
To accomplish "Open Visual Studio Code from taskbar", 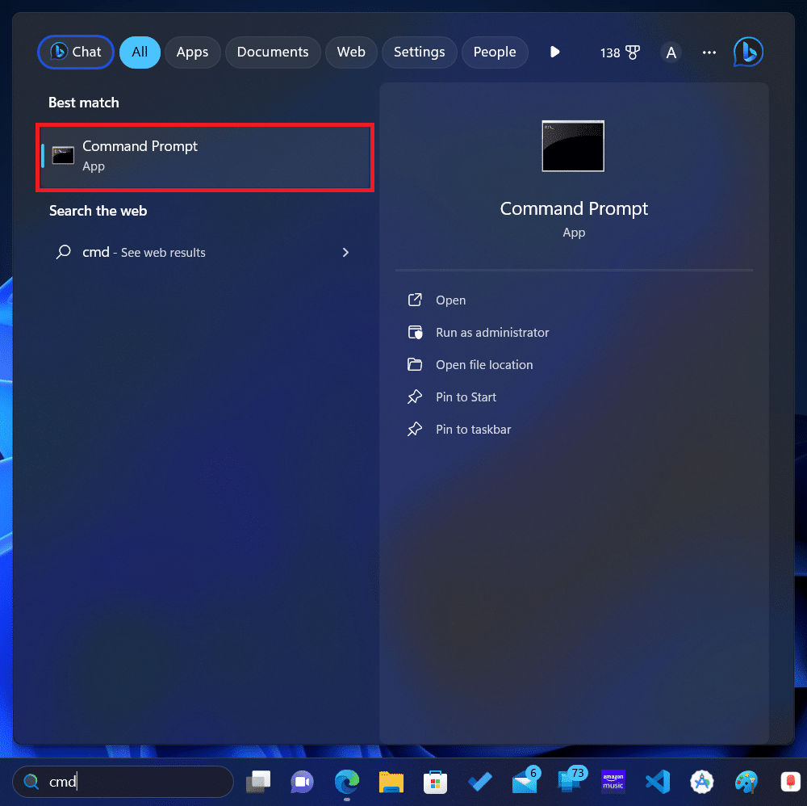I will click(658, 782).
